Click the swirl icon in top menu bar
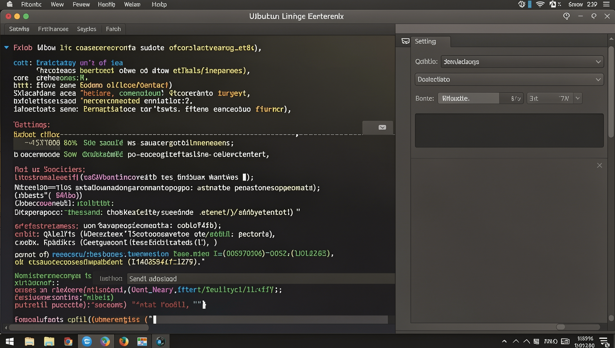 [522, 4]
